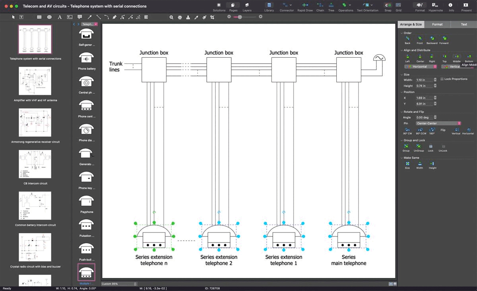Open the Hypernote panel

(435, 6)
